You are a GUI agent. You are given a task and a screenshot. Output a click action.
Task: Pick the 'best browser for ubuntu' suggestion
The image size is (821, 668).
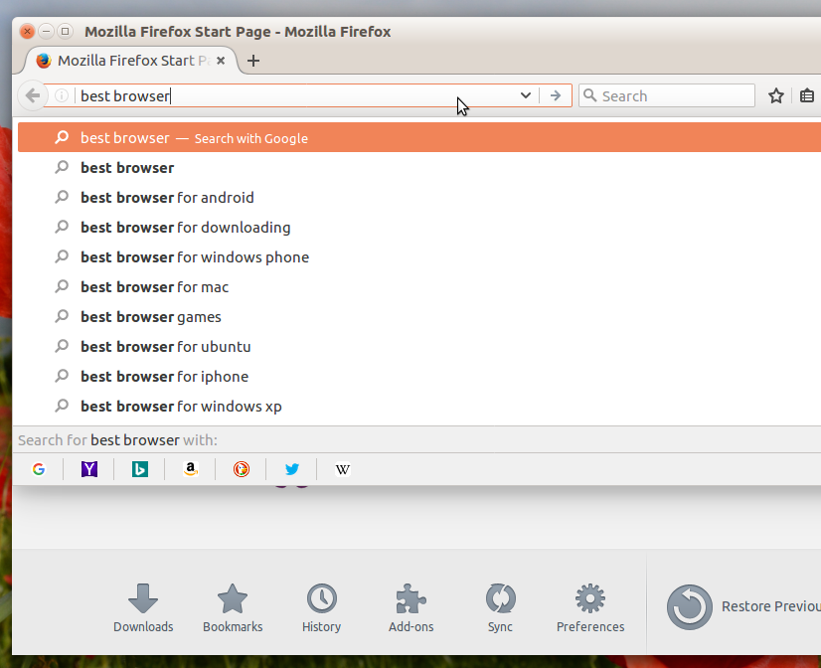[419, 347]
